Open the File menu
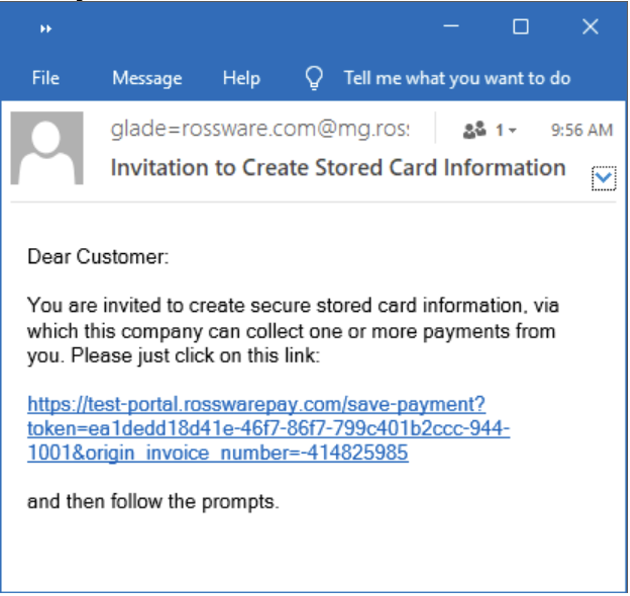Image resolution: width=630 pixels, height=596 pixels. tap(45, 78)
